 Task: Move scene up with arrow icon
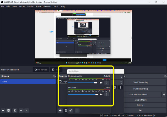click(x=21, y=111)
